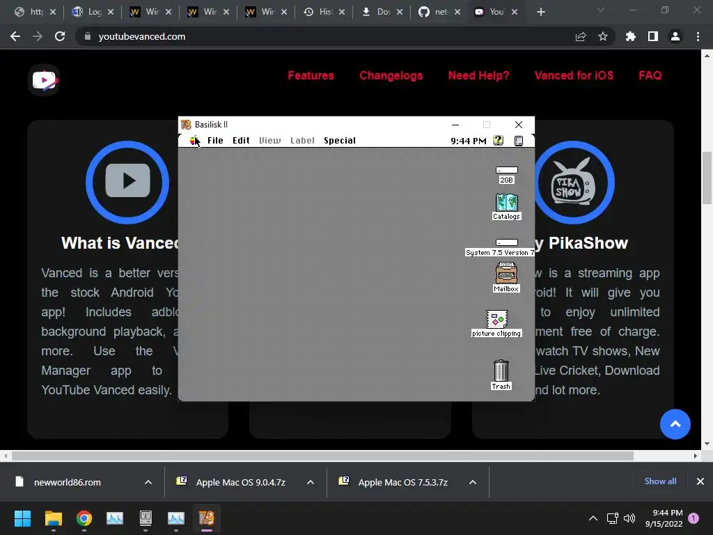Open the Special menu in Mac OS
This screenshot has height=535, width=713.
click(340, 141)
